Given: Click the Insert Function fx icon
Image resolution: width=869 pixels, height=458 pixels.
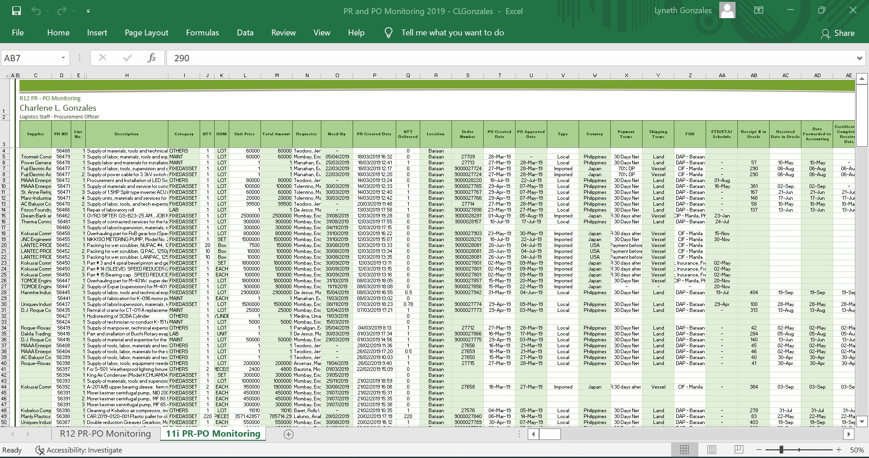Looking at the screenshot, I should click(x=152, y=58).
